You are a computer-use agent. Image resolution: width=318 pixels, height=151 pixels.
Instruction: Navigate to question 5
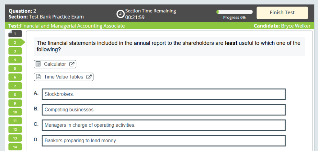click(15, 68)
